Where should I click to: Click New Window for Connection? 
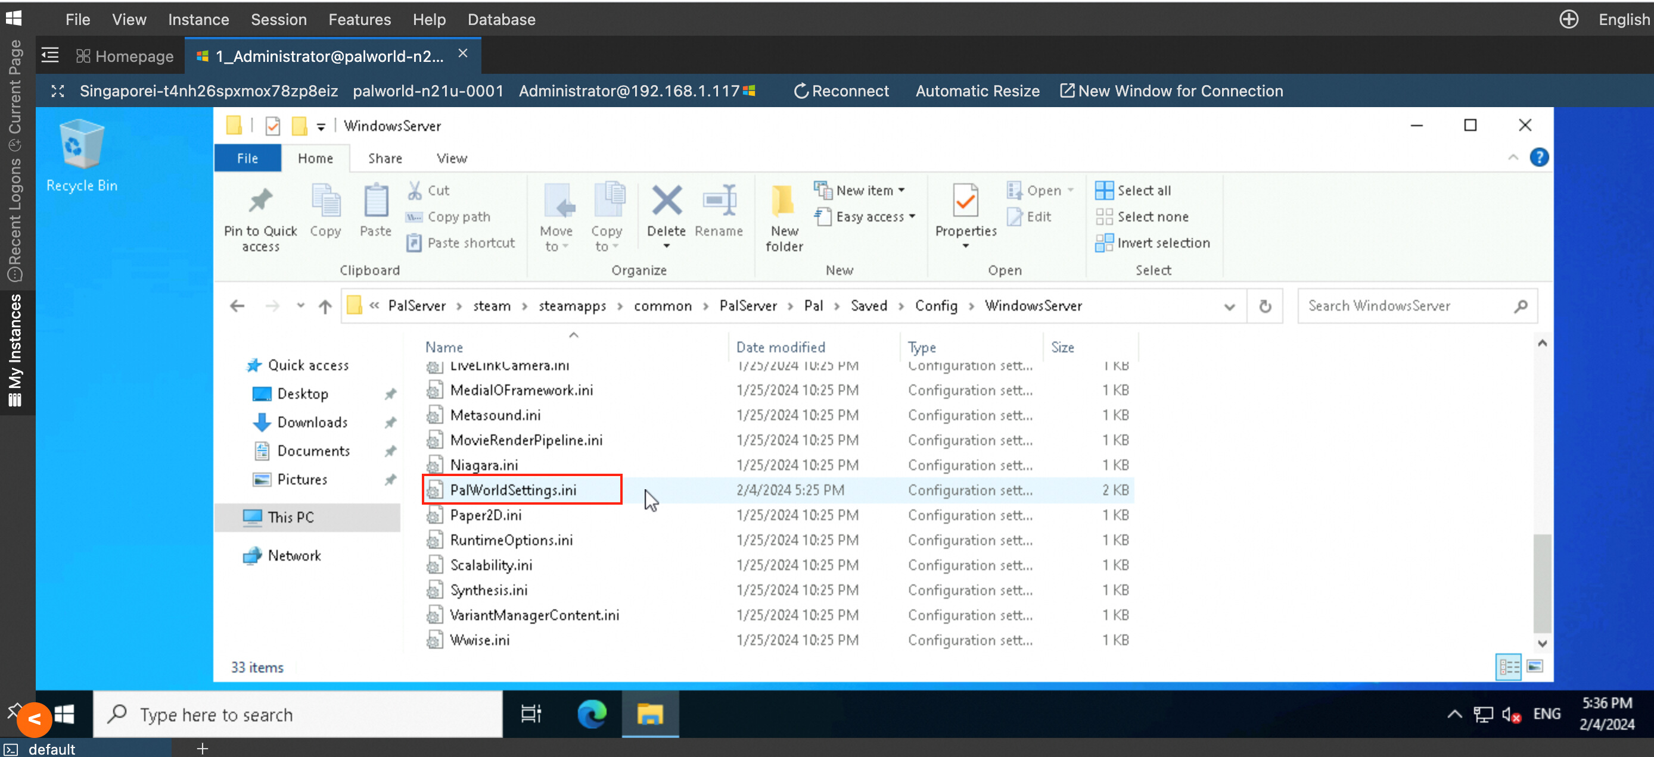1171,91
